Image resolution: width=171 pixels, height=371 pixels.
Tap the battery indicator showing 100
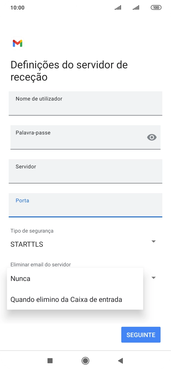(x=157, y=8)
